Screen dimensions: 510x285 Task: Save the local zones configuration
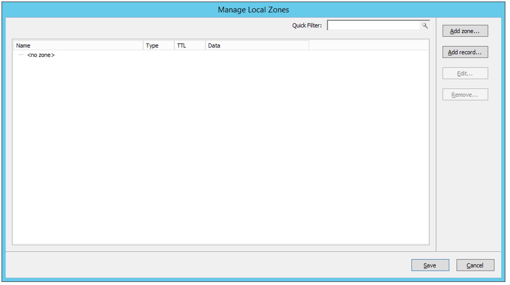coord(430,265)
